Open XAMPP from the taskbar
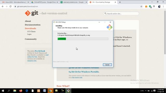The image size is (166, 93). tap(39, 91)
